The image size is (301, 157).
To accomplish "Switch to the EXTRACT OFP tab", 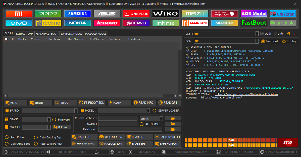I will point(24,34).
